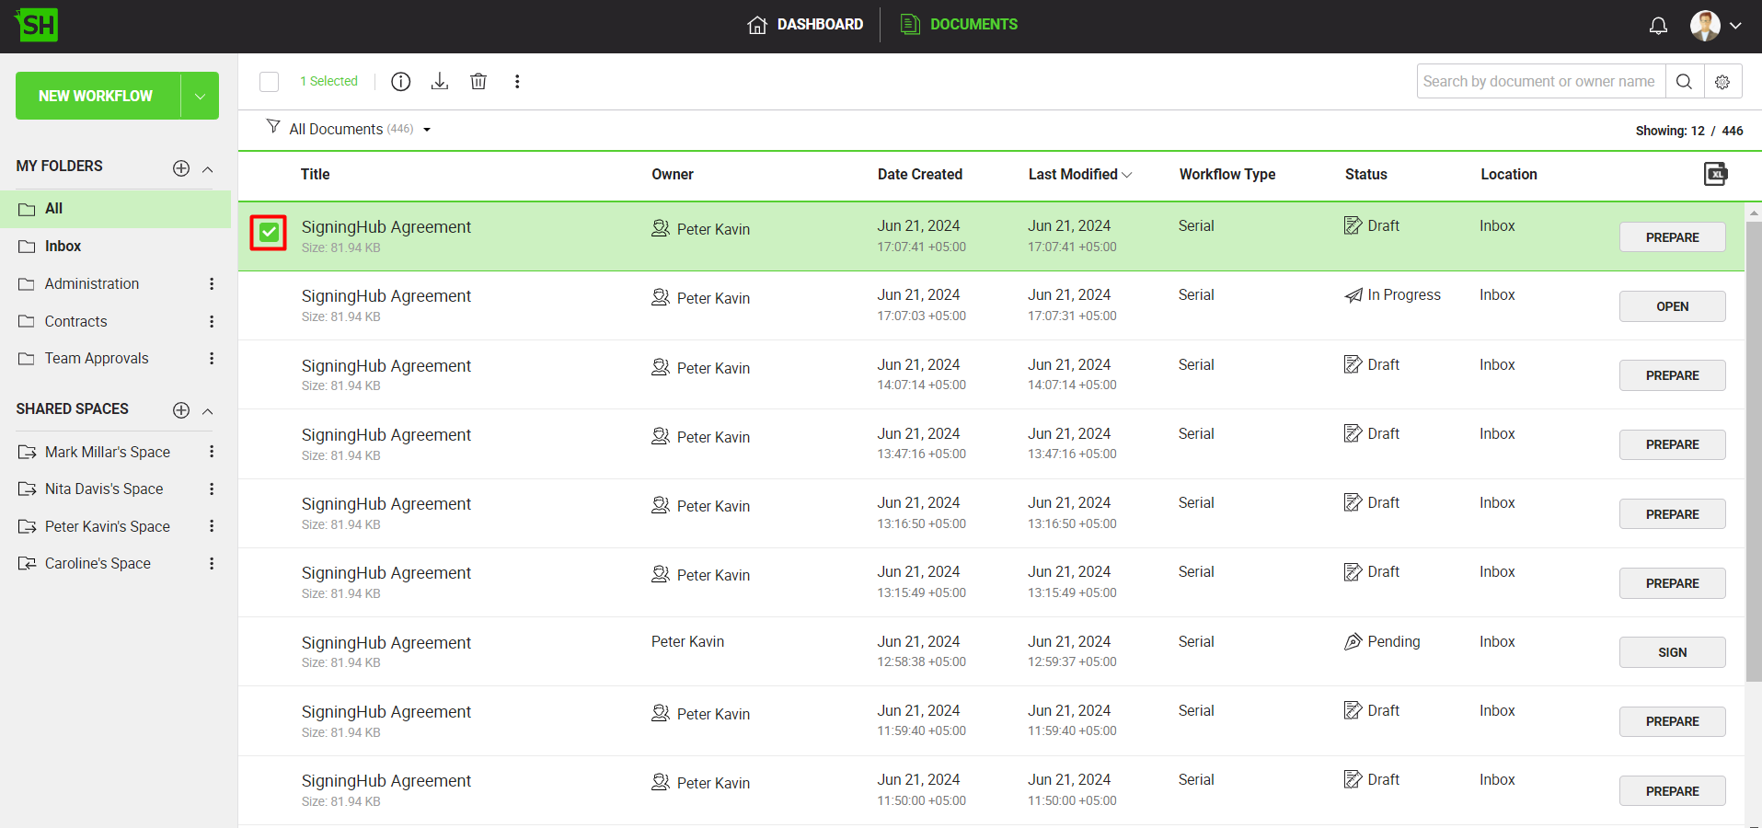Add a new folder in My Folders
Screen dimensions: 1762x828
tap(181, 167)
